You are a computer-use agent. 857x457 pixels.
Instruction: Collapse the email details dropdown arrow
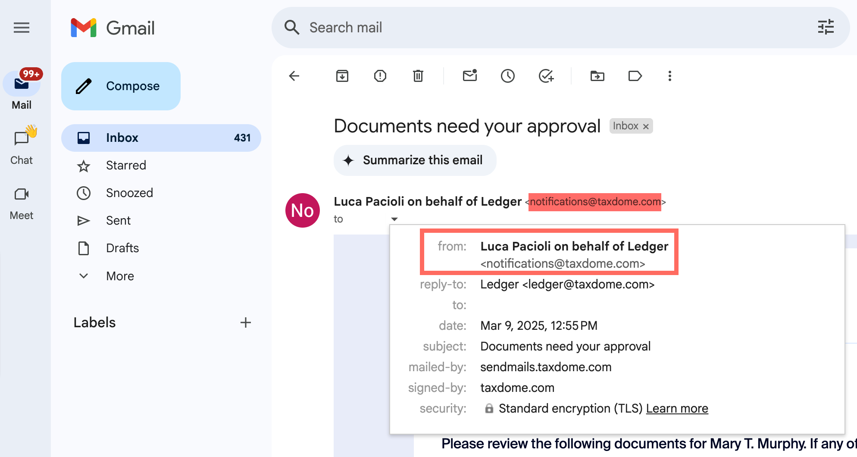pyautogui.click(x=394, y=219)
